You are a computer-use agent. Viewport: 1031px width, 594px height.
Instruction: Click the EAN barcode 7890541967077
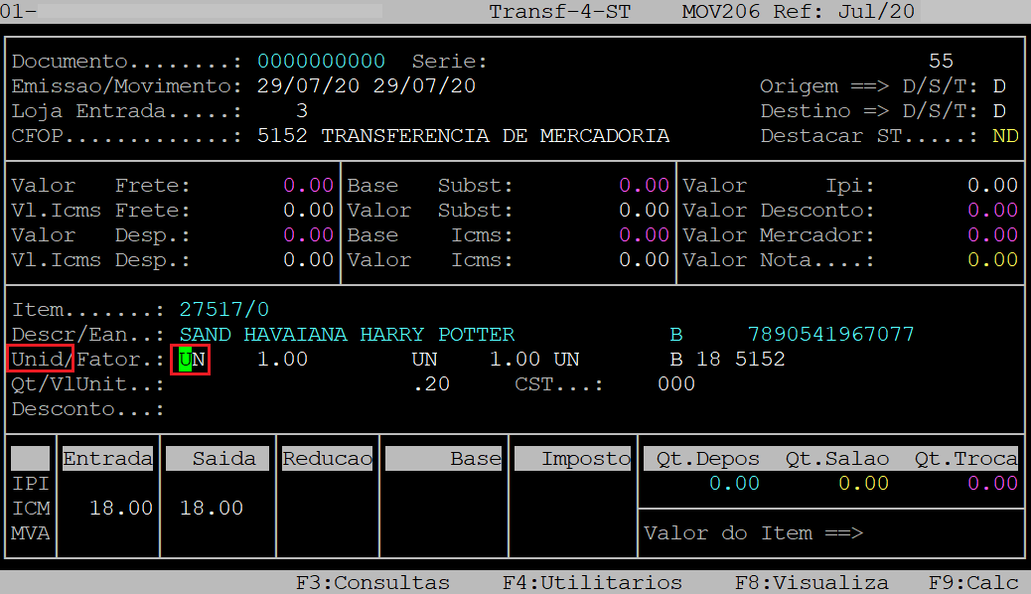pos(830,335)
